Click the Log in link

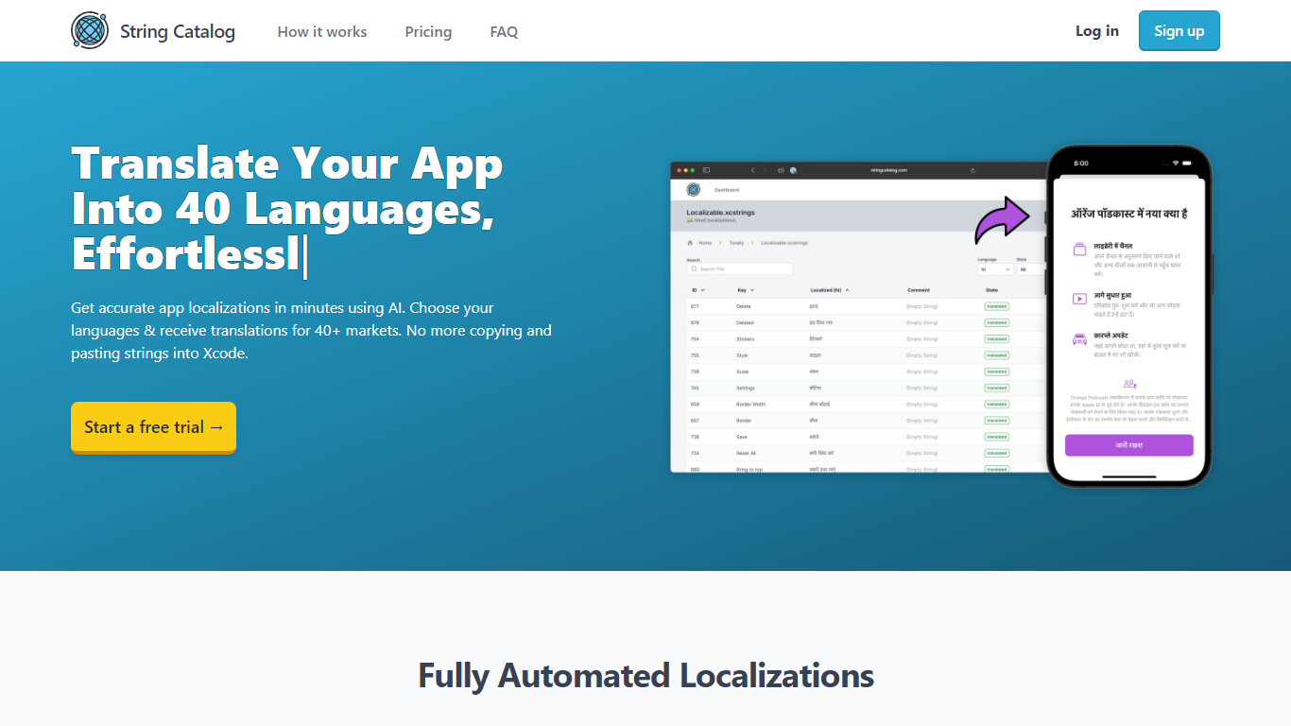[x=1096, y=31]
